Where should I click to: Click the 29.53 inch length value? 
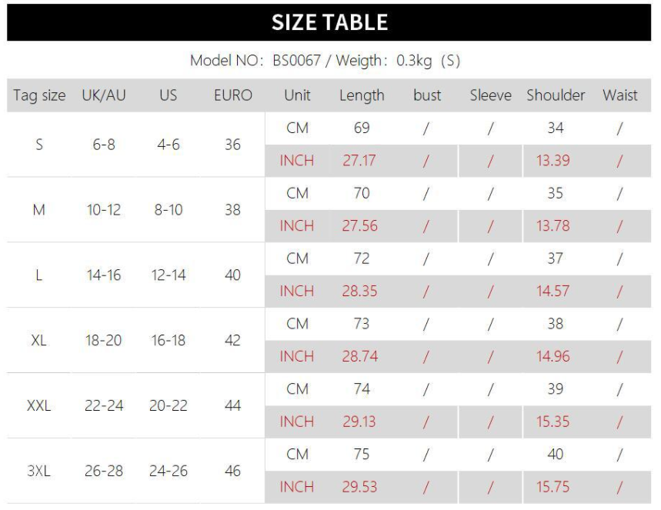coord(361,486)
